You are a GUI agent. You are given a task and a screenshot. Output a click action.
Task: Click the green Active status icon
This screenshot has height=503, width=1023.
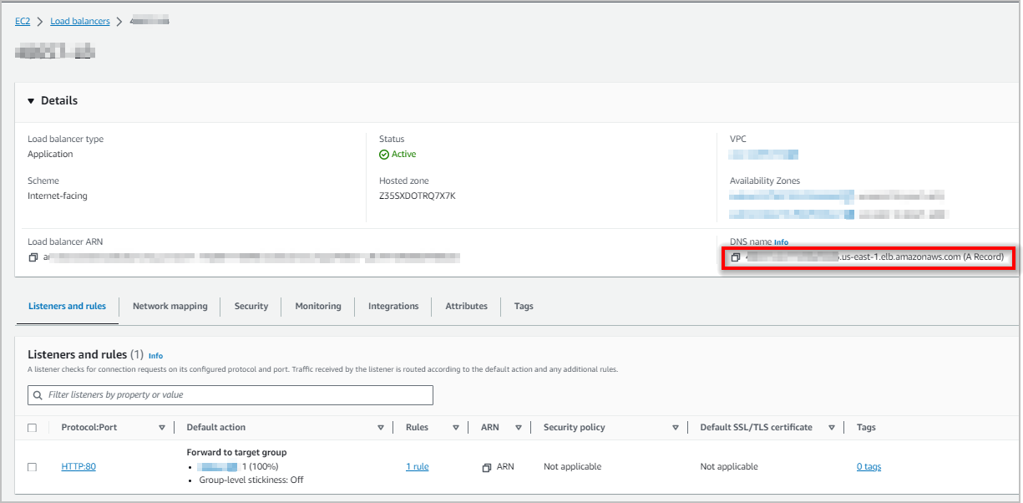click(384, 155)
